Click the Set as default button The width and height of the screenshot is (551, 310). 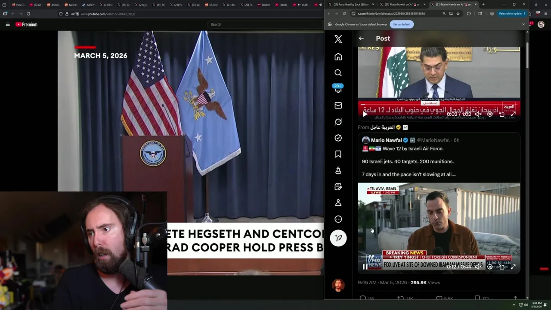coord(402,24)
